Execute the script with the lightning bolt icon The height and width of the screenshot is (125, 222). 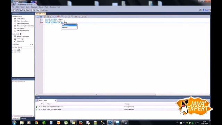pos(45,17)
